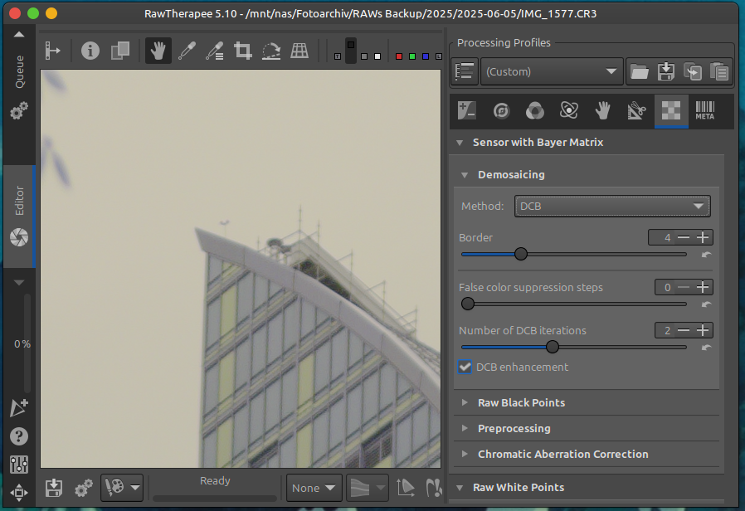745x511 pixels.
Task: Toggle red channel preview
Action: (x=399, y=56)
